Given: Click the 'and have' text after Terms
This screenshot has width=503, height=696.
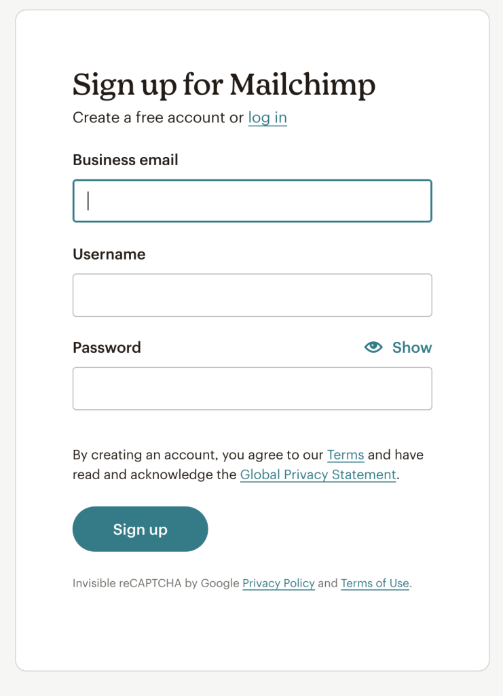Looking at the screenshot, I should coord(396,455).
